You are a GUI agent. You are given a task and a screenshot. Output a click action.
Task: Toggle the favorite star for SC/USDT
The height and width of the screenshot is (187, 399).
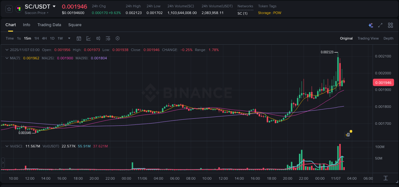click(9, 9)
